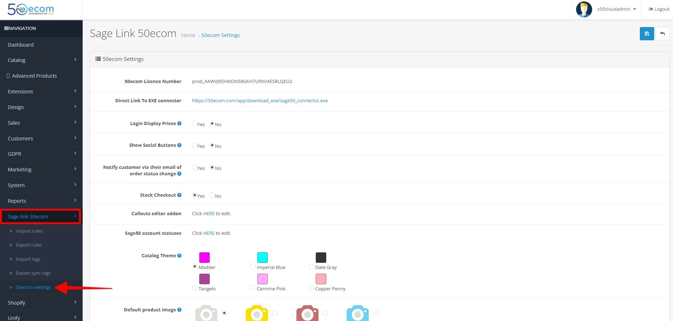Expand the Design menu
673x321 pixels.
point(41,107)
